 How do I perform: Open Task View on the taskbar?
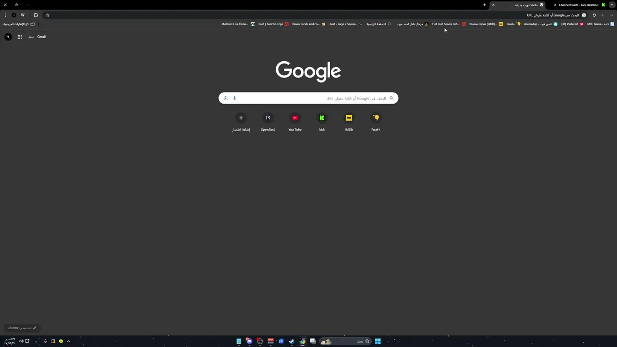coord(313,341)
